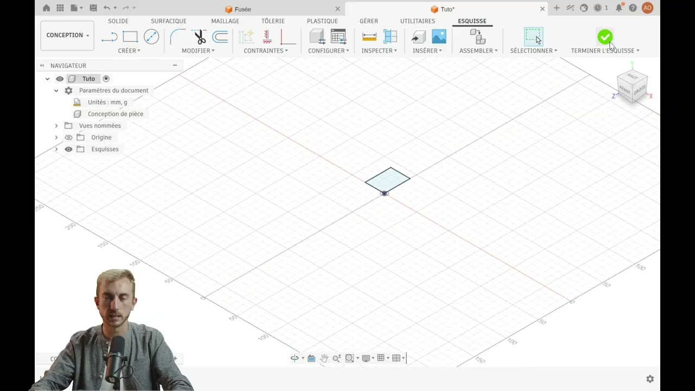Open the settings gear at bottom right

(x=650, y=379)
